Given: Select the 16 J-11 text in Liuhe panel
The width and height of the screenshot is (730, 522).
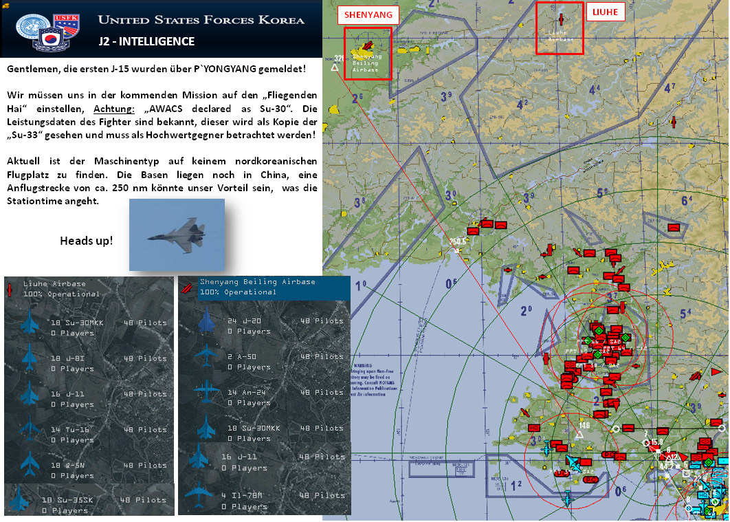Looking at the screenshot, I should click(67, 394).
